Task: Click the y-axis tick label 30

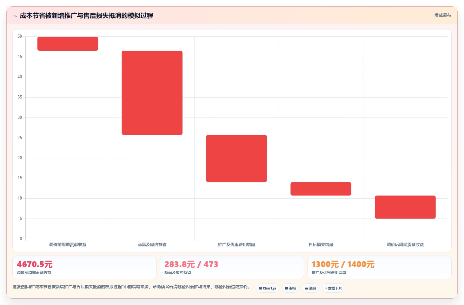Action: point(20,118)
